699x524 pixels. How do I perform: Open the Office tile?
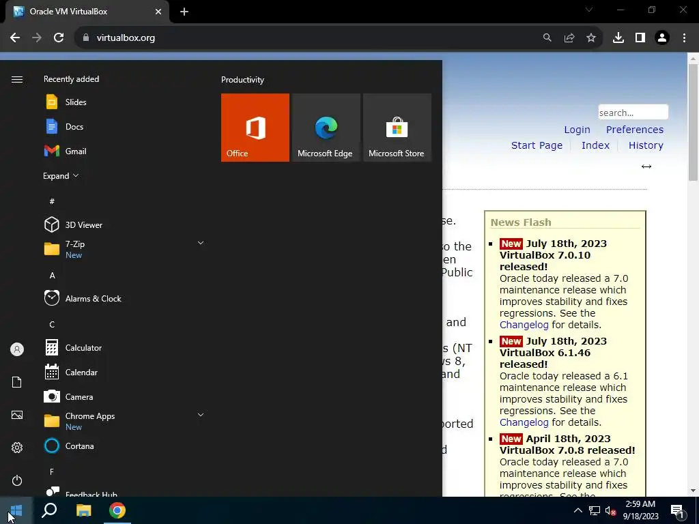click(x=255, y=128)
